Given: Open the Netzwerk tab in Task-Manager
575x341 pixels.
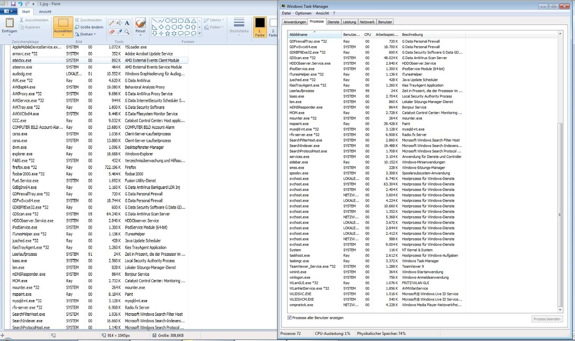Looking at the screenshot, I should coord(367,22).
